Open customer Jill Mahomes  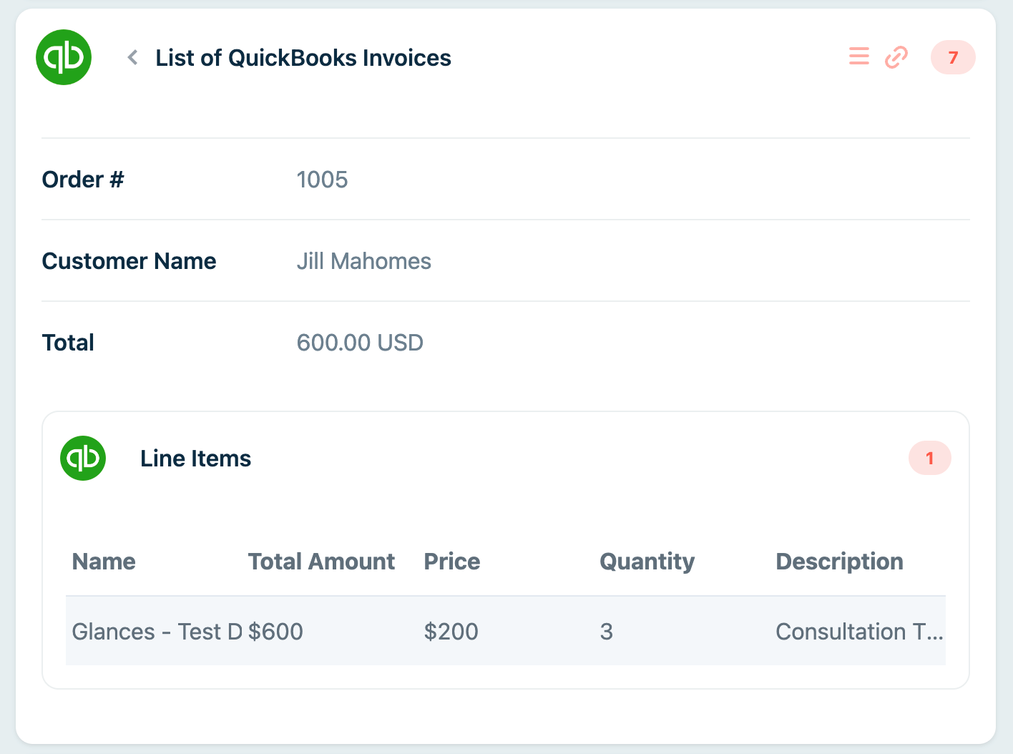coord(364,261)
